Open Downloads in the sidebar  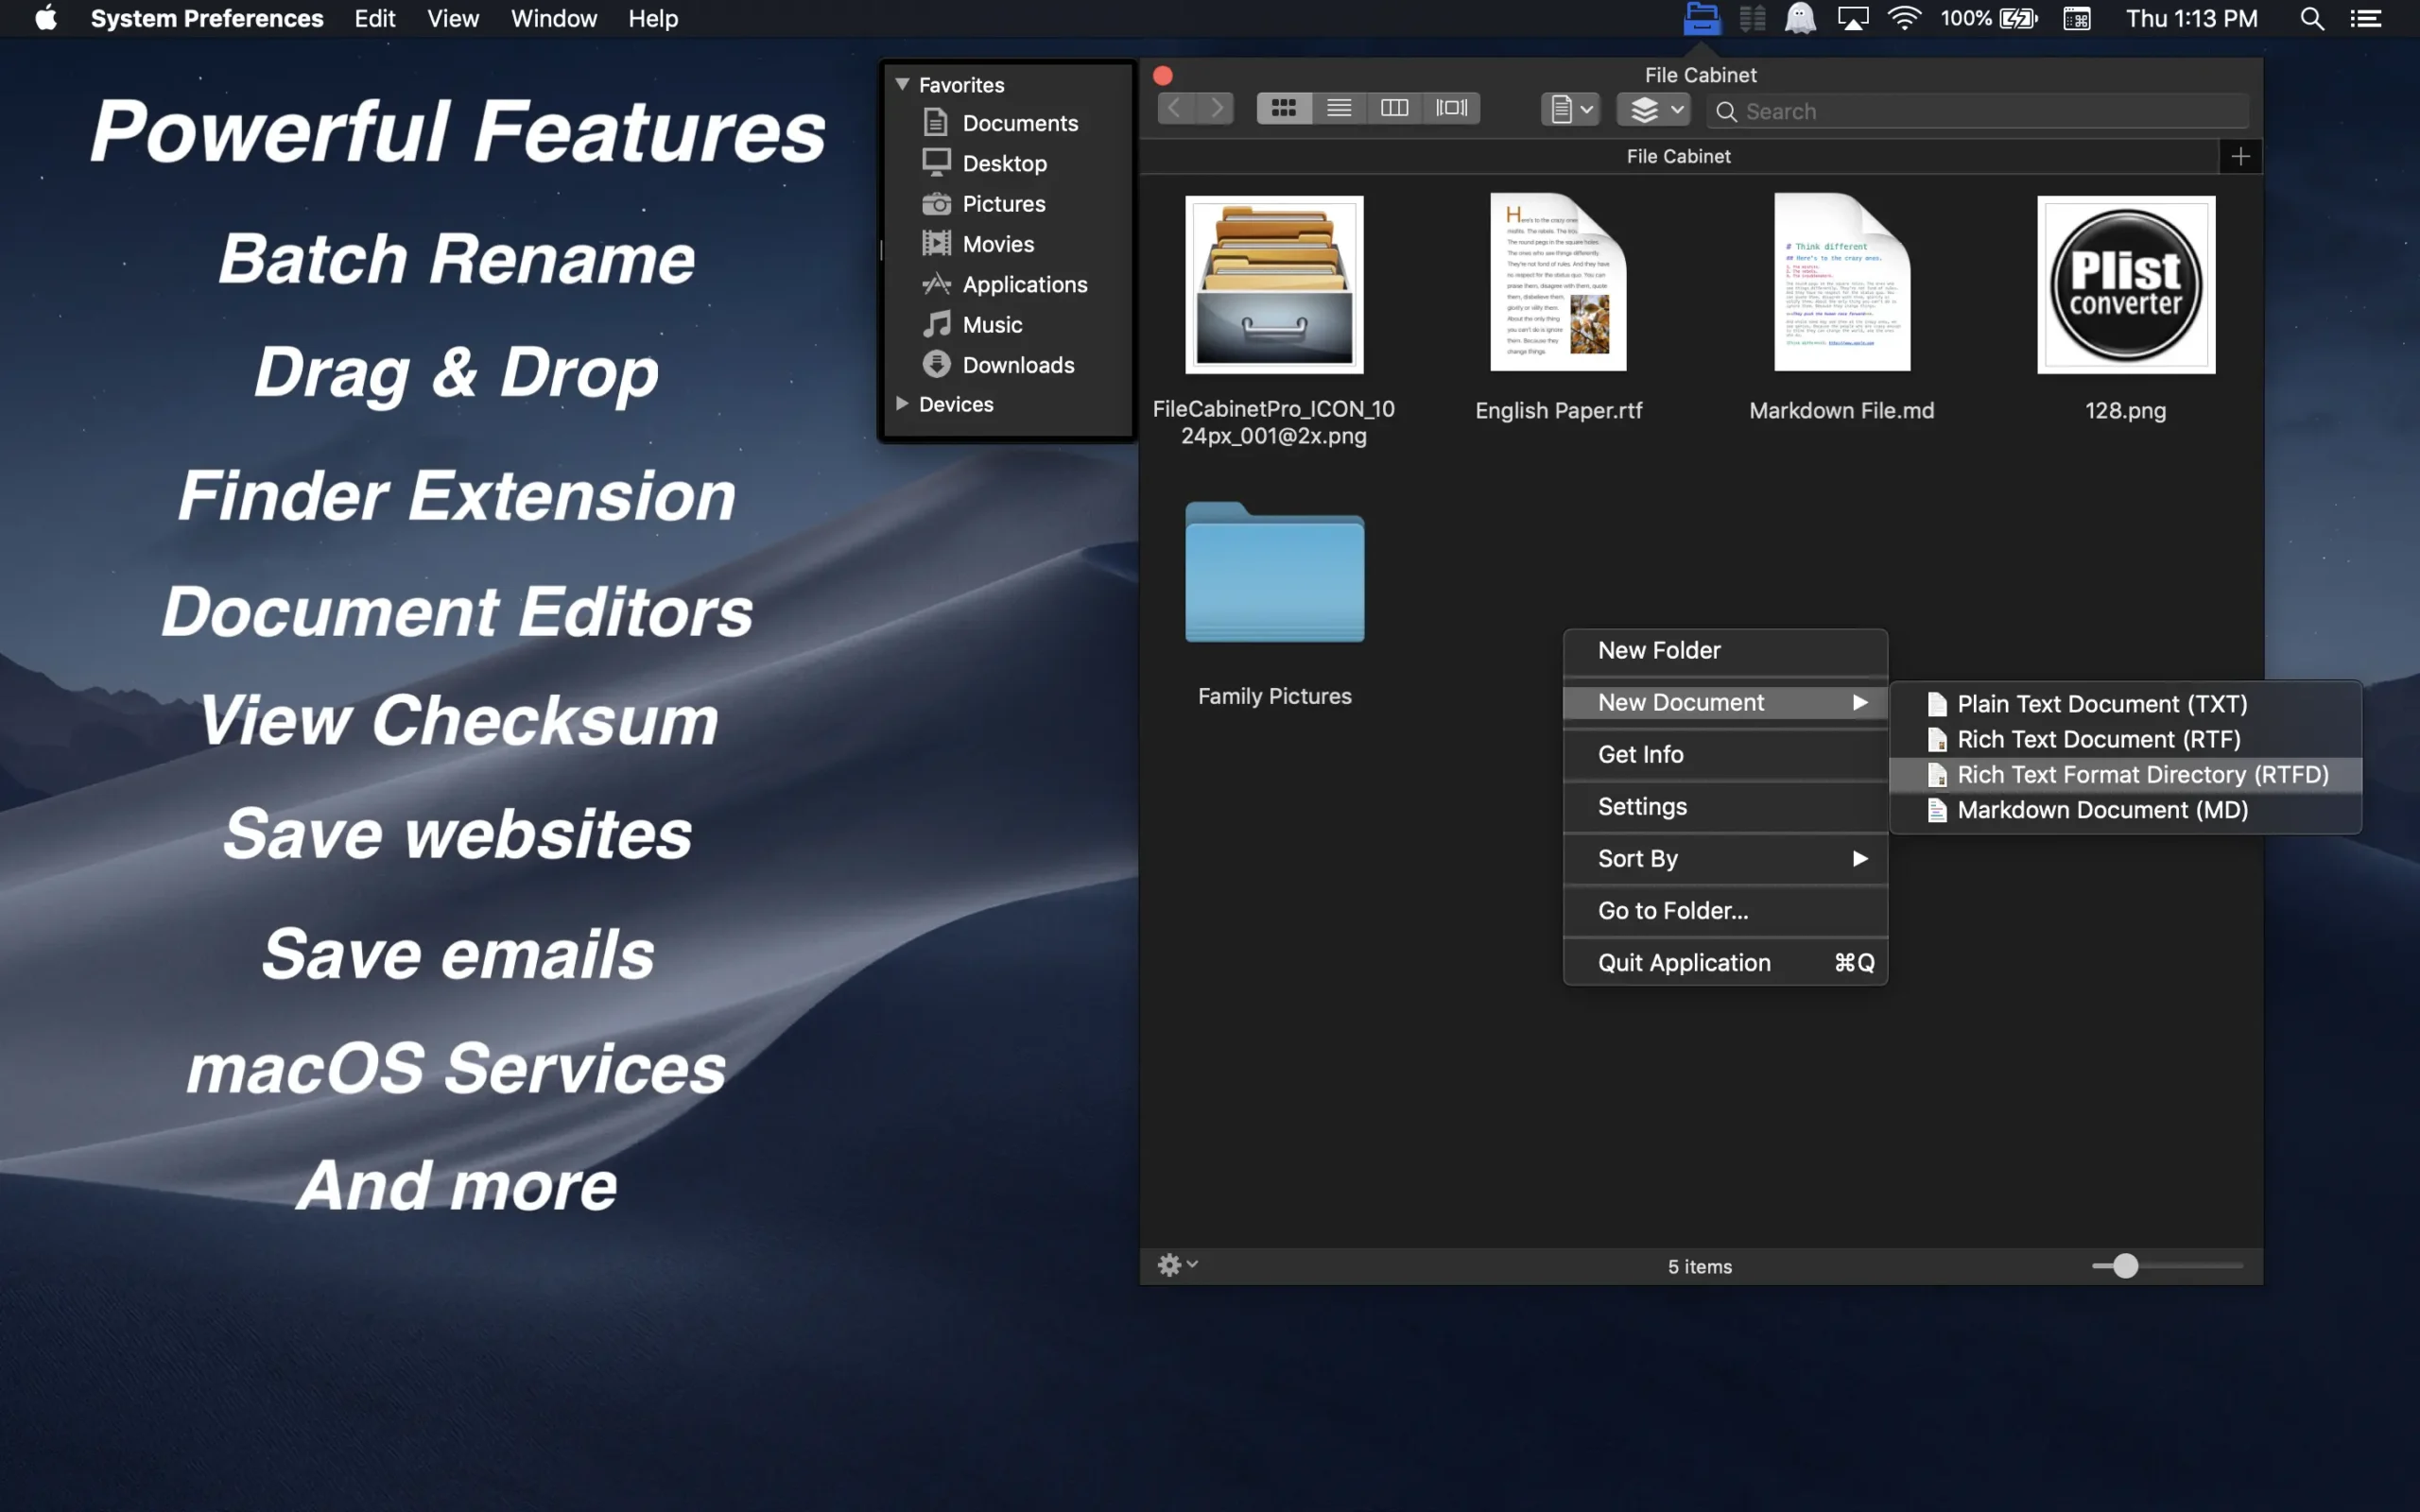(1017, 365)
